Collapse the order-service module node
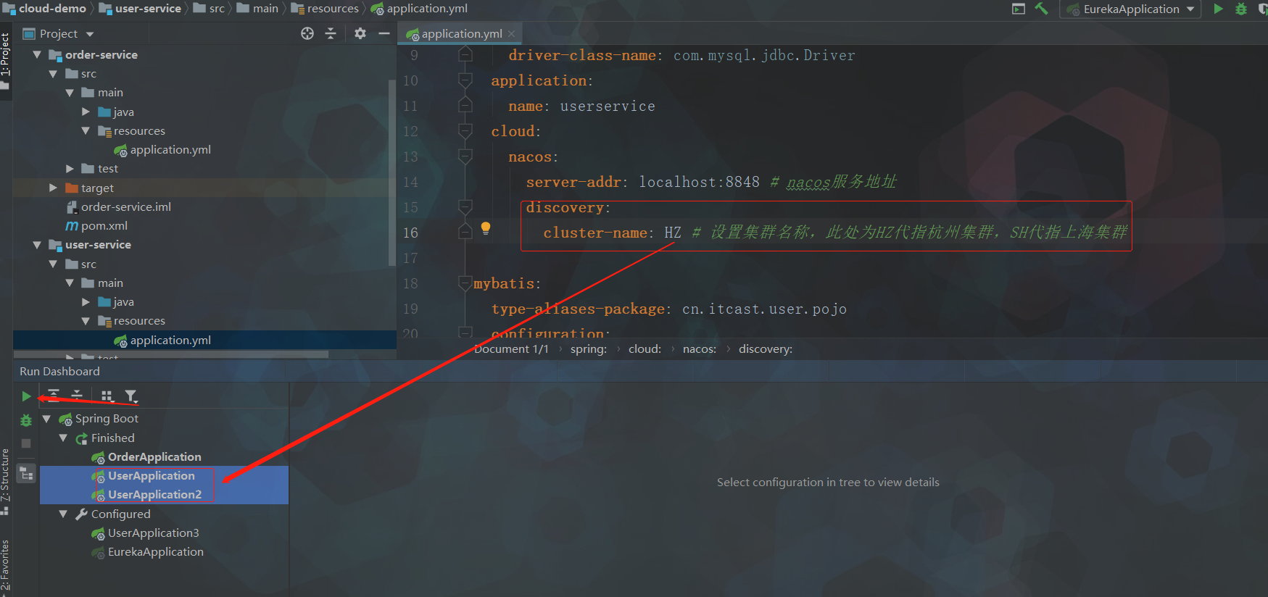 pos(37,54)
